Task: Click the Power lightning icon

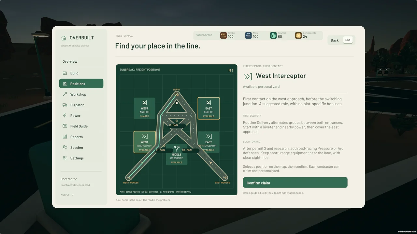Action: (65, 115)
